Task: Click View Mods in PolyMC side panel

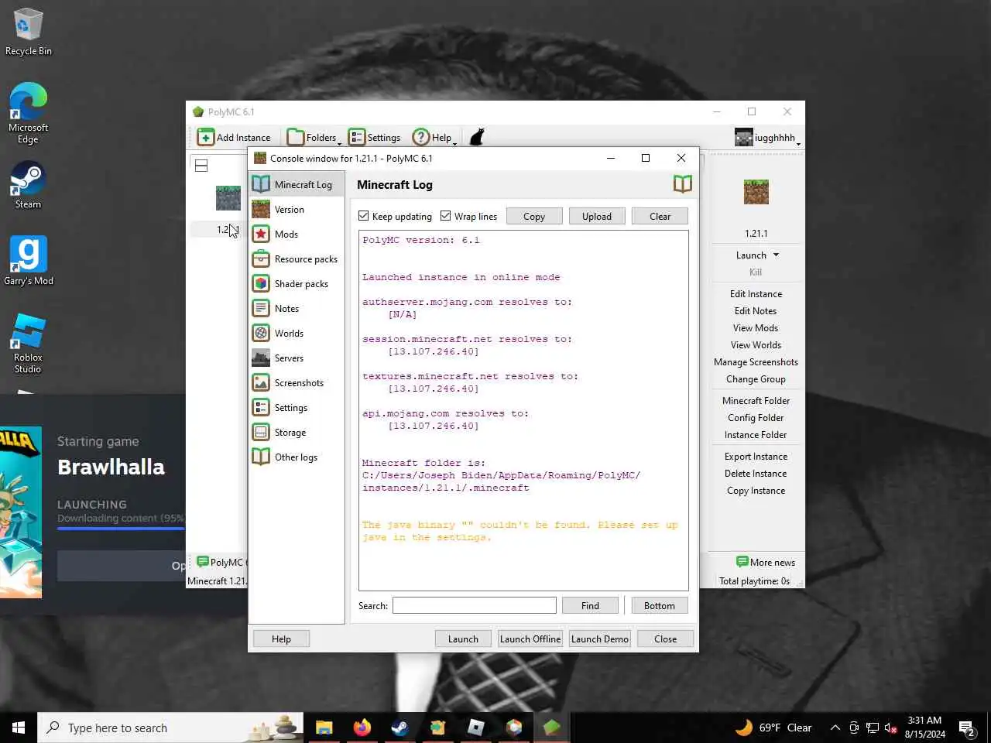Action: click(756, 328)
